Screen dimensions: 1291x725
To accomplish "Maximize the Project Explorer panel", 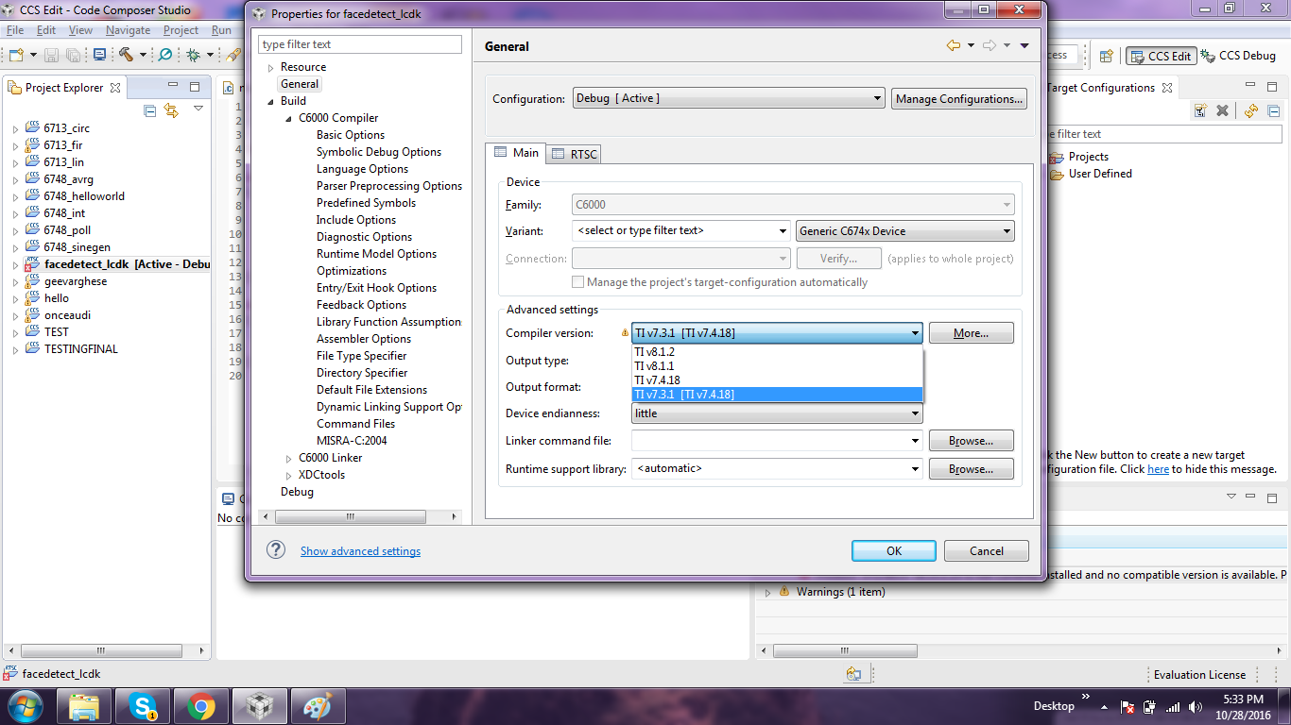I will (195, 87).
